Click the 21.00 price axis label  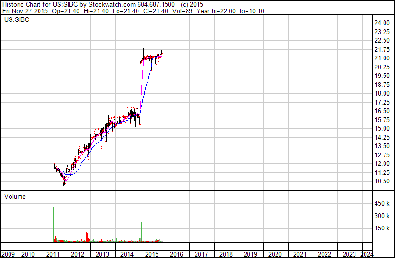[x=382, y=58]
